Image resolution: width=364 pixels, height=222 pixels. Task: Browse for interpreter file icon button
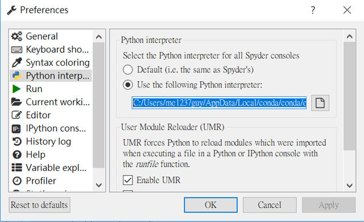pyautogui.click(x=320, y=103)
